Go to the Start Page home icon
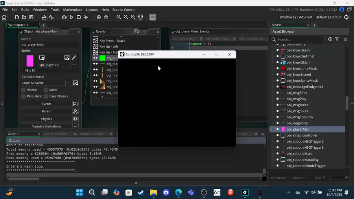The height and width of the screenshot is (199, 354). pos(4,17)
